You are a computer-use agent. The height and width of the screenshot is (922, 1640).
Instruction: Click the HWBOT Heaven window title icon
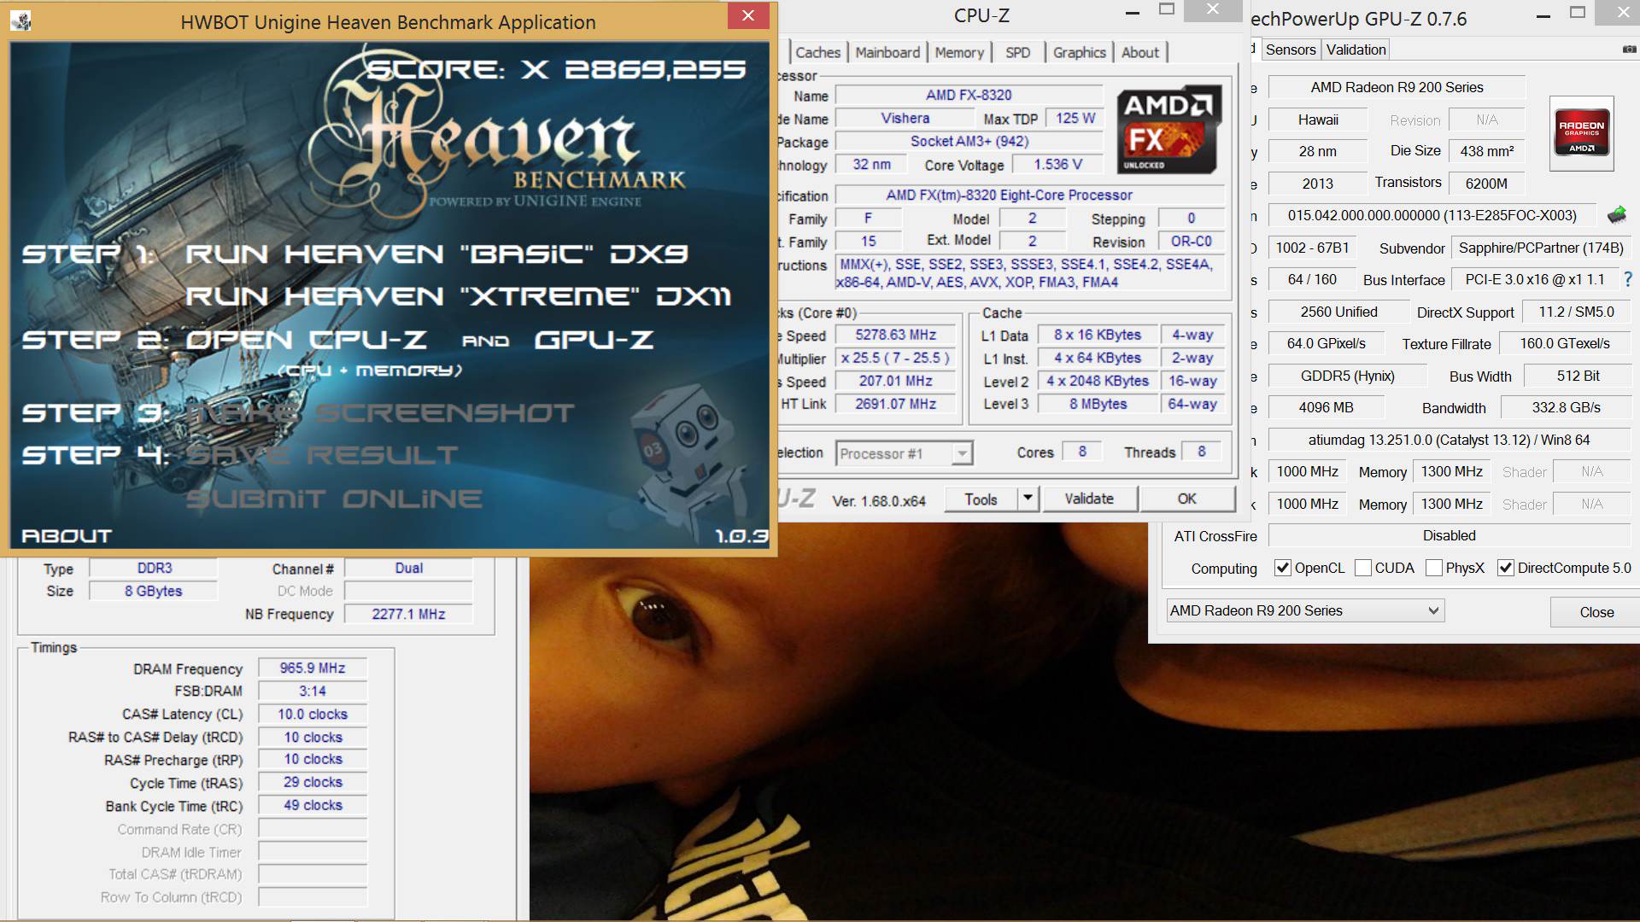[20, 20]
